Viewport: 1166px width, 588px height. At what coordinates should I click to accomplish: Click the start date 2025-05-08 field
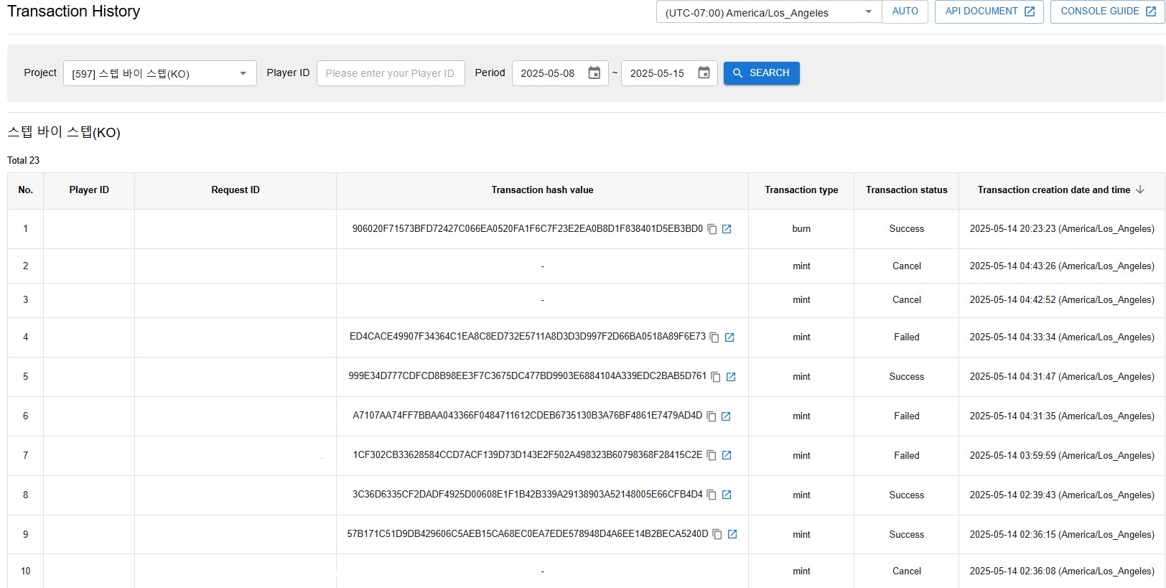(548, 73)
